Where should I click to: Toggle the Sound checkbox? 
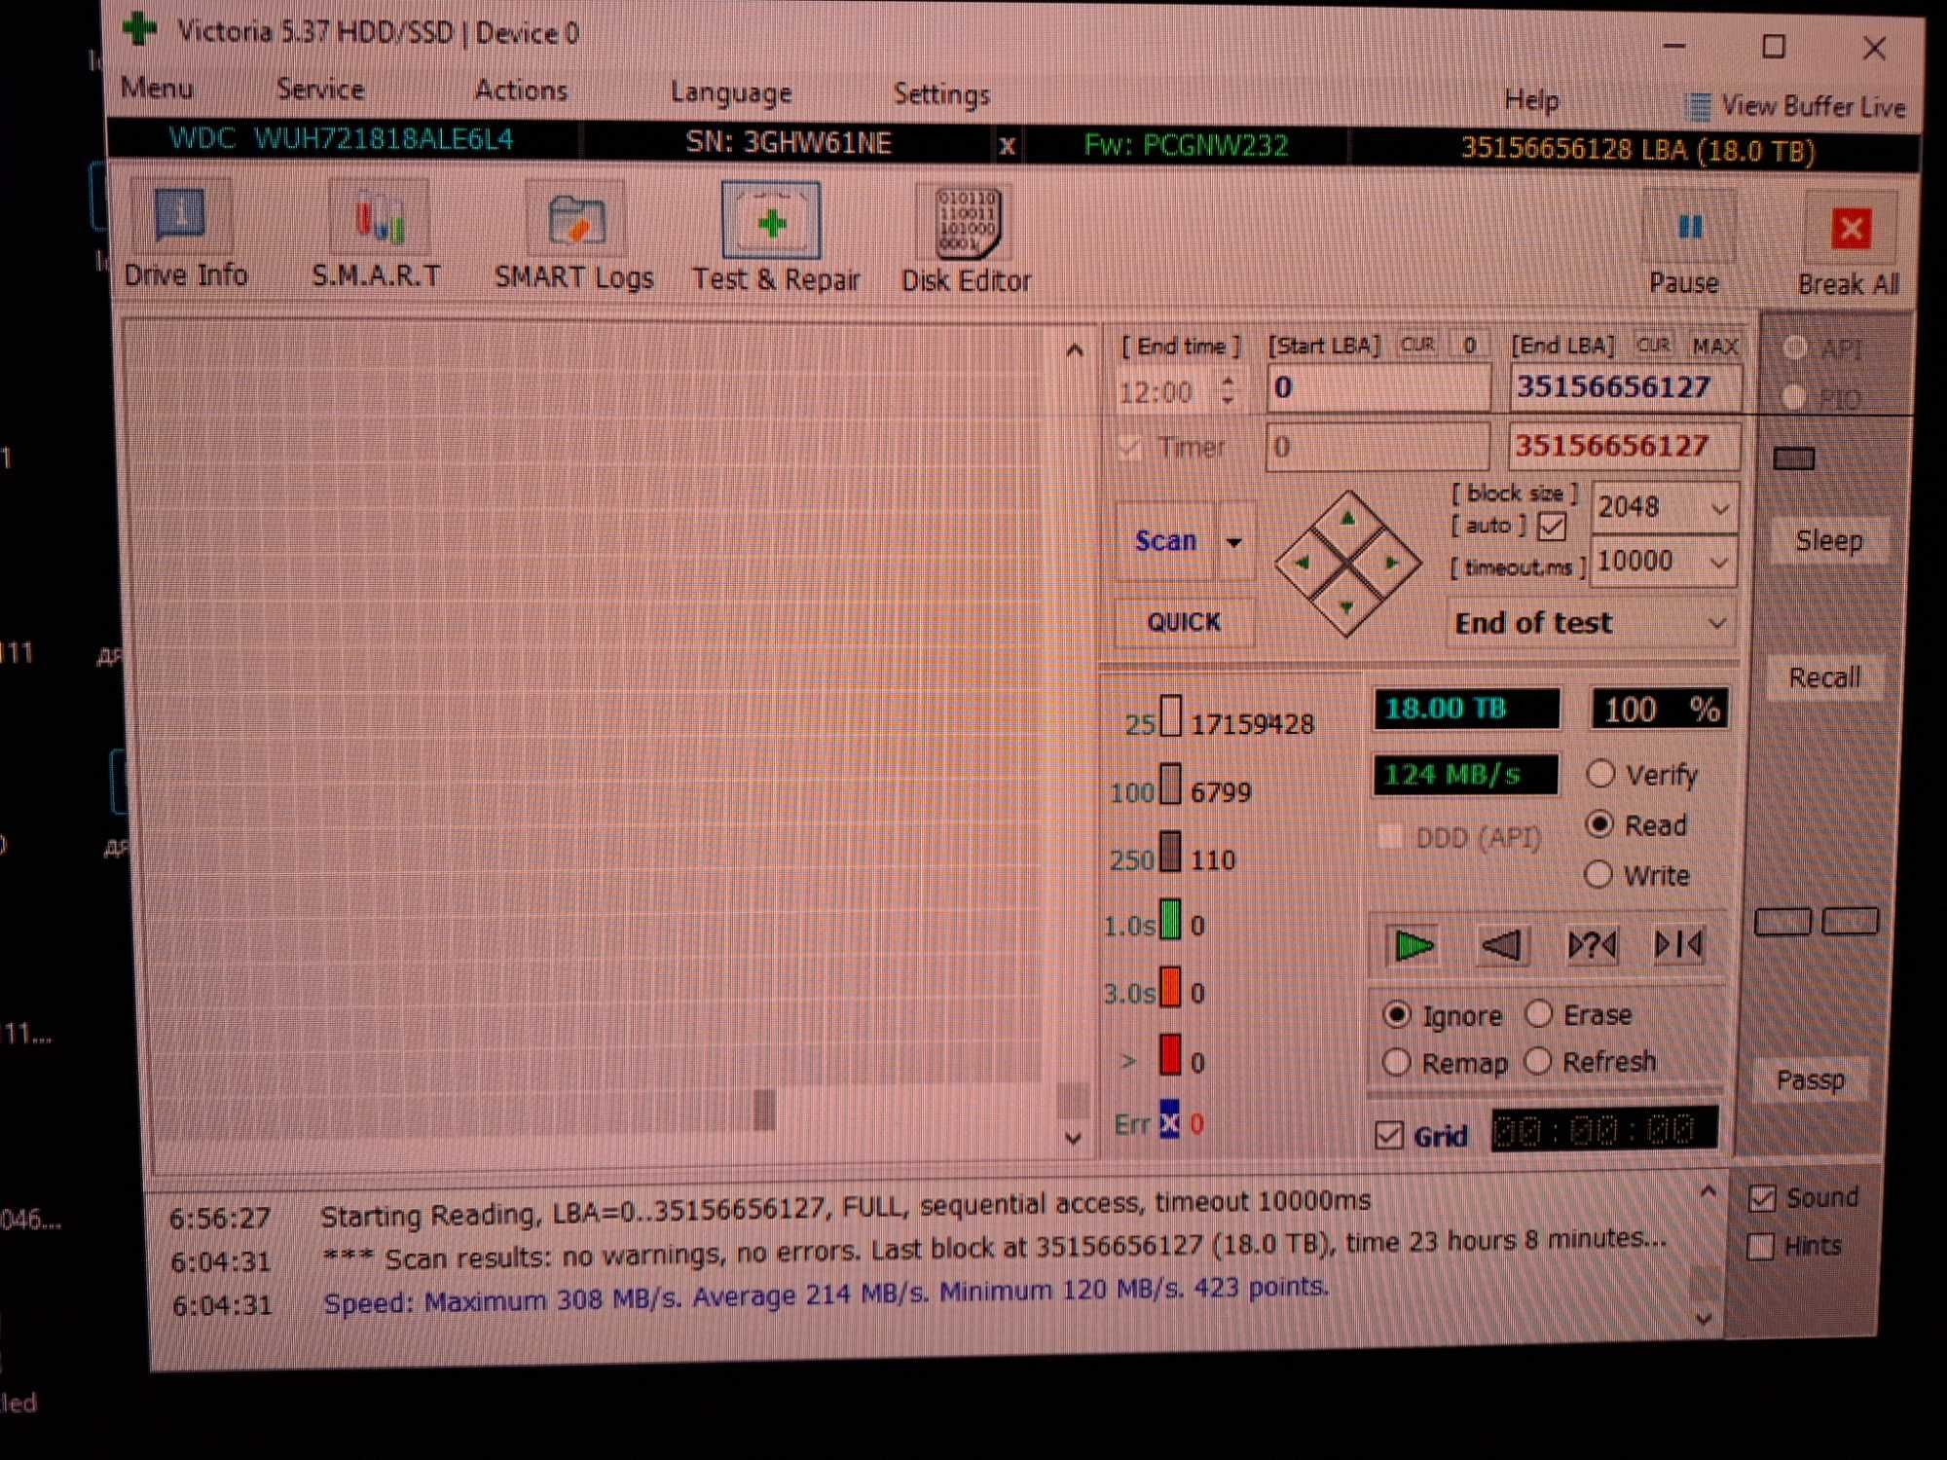coord(1762,1198)
